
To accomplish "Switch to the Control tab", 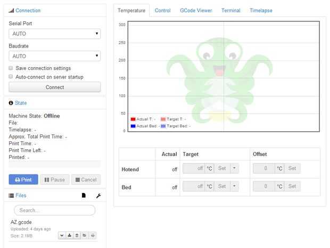I will tap(163, 10).
